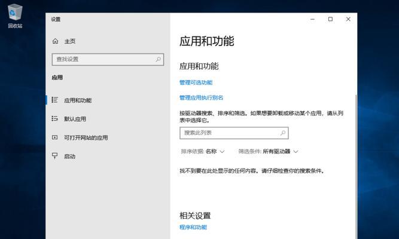Minimize the Settings window
Image resolution: width=399 pixels, height=239 pixels.
click(x=313, y=19)
